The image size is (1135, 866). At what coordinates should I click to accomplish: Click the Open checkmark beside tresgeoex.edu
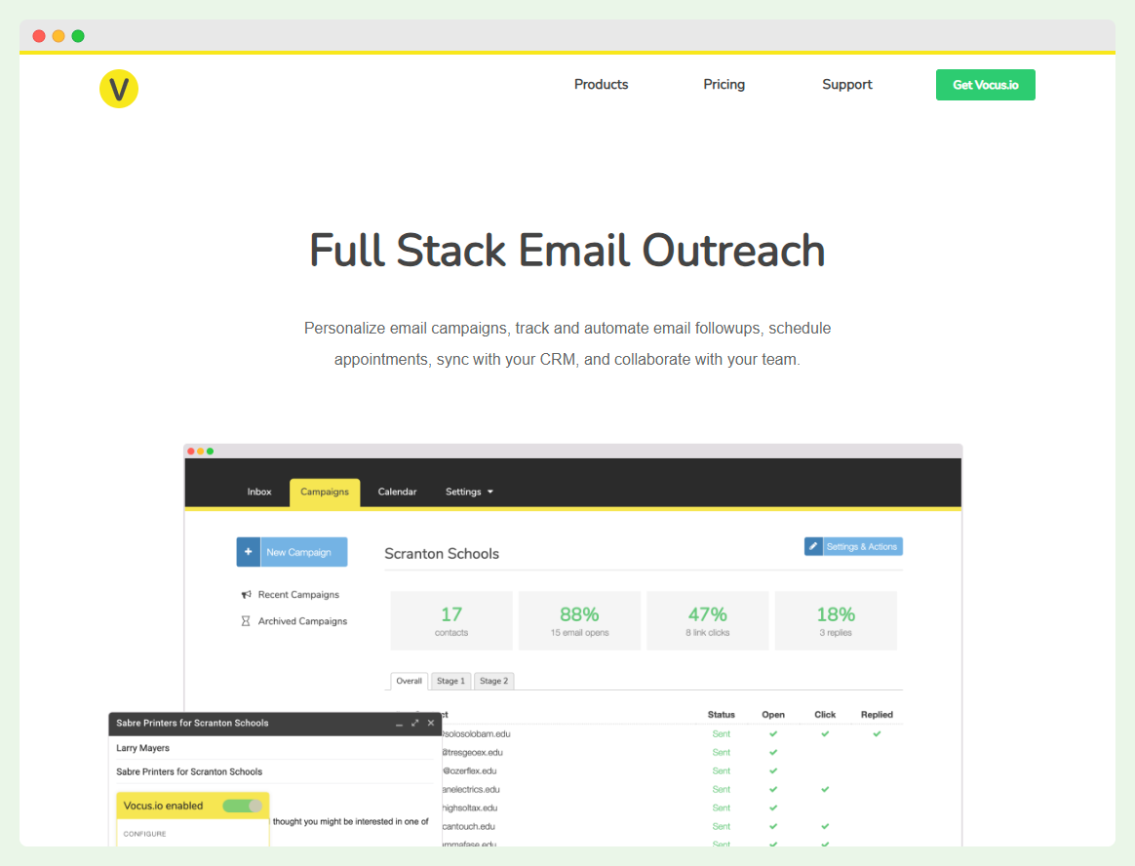(773, 752)
